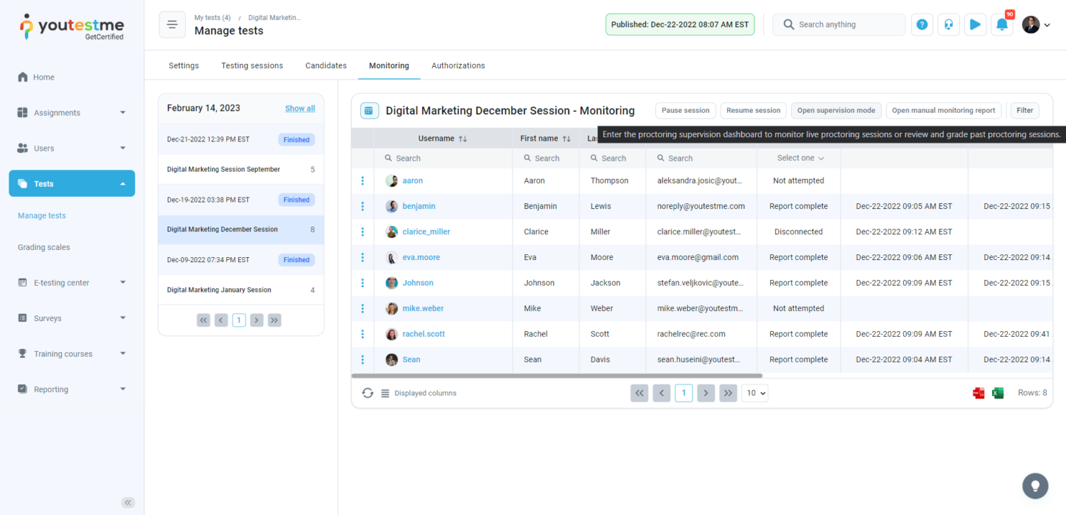Viewport: 1066px width, 515px height.
Task: Click the Open supervision mode button
Action: (x=836, y=111)
